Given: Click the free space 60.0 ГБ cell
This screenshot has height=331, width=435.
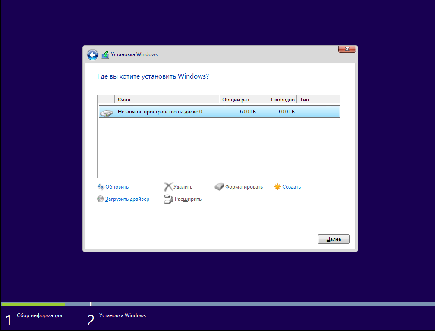Looking at the screenshot, I should 287,111.
